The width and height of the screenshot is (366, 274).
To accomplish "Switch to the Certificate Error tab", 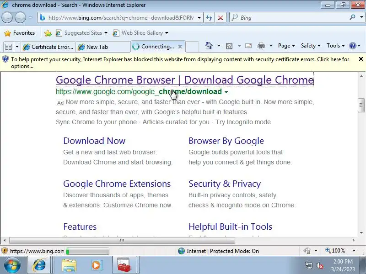I will coord(48,47).
